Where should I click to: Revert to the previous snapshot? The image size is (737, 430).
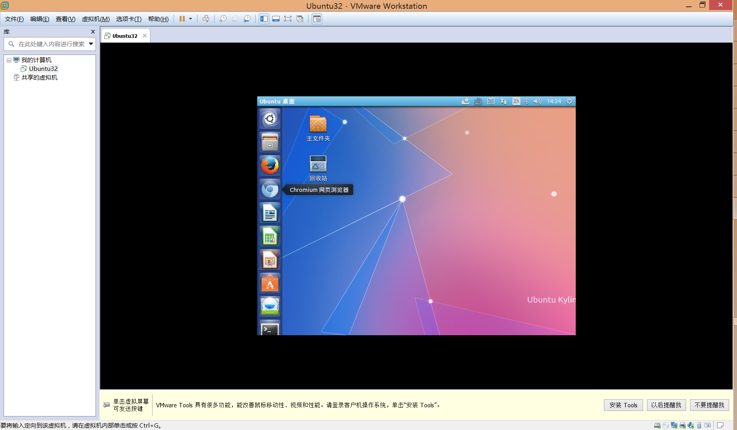235,19
